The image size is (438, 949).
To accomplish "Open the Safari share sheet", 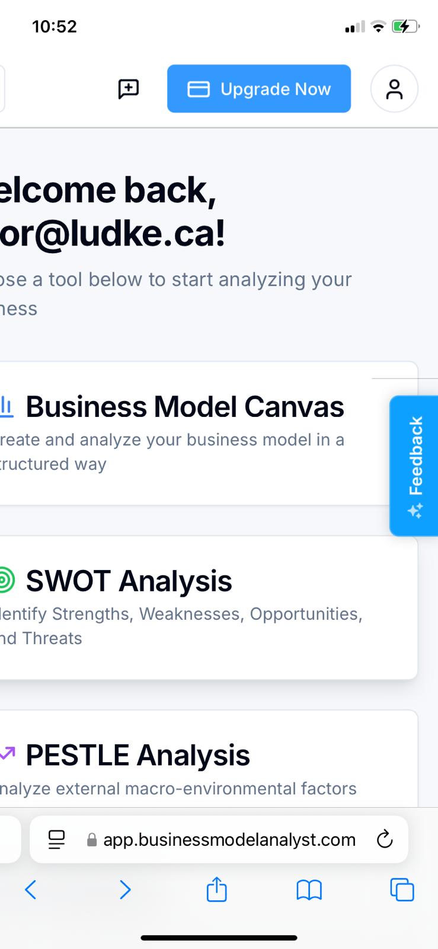I will (x=216, y=890).
